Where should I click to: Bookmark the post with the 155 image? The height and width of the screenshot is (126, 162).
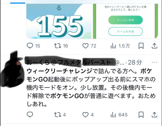(x=141, y=46)
